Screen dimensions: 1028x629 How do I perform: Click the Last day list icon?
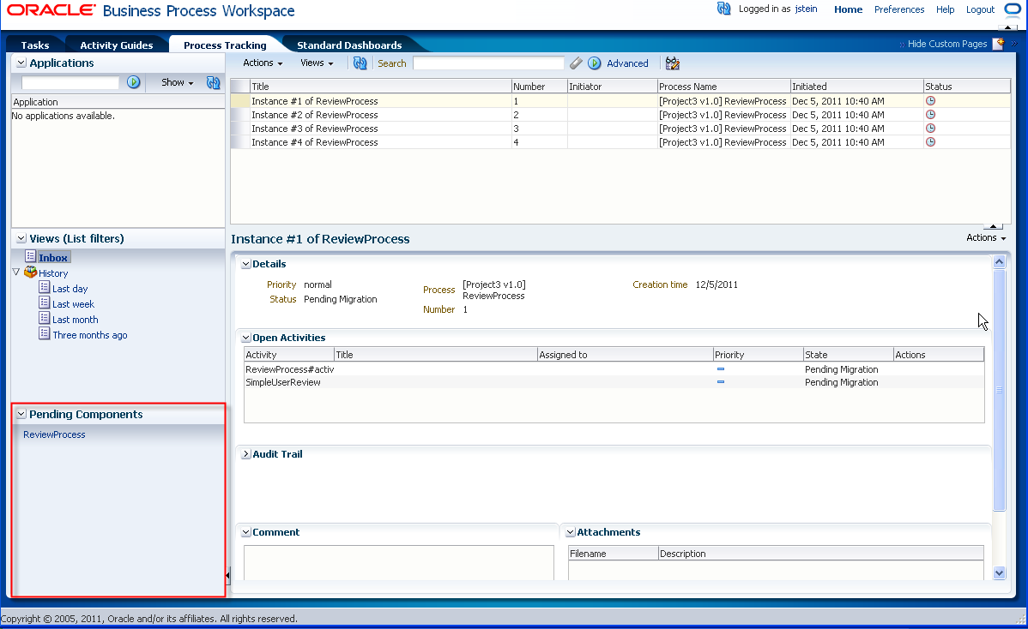tap(44, 287)
